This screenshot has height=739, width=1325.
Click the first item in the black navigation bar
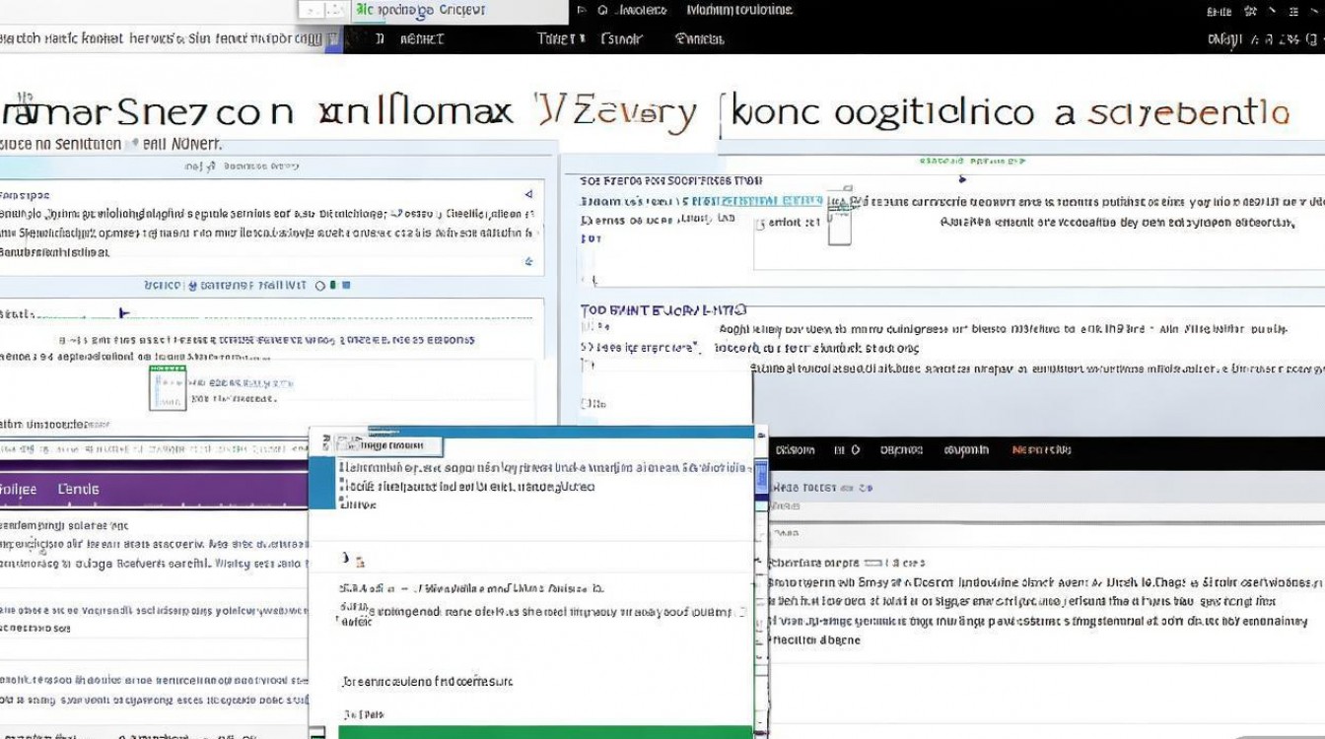pos(795,450)
